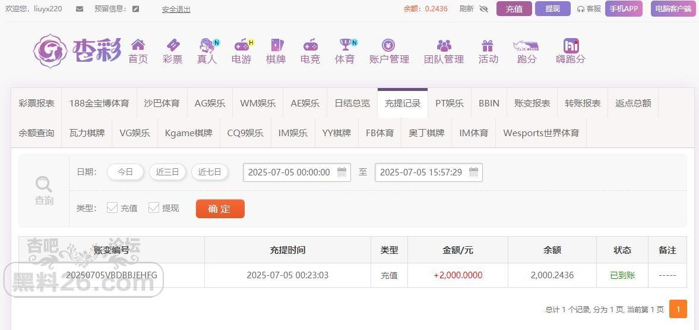Go to pagination page 1
This screenshot has width=699, height=330.
[678, 309]
